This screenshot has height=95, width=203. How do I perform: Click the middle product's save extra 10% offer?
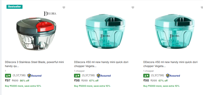tap(92, 86)
